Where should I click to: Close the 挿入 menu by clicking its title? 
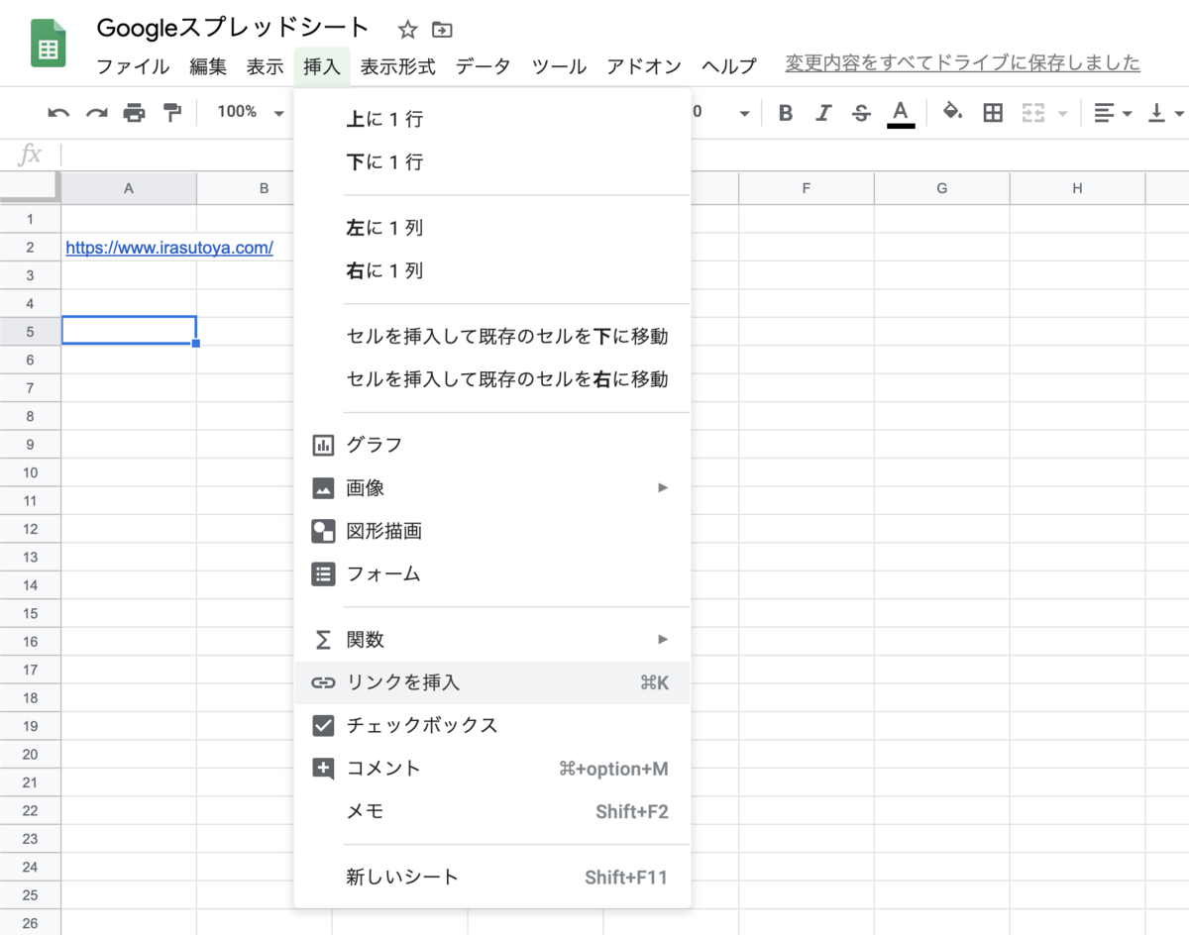point(322,66)
